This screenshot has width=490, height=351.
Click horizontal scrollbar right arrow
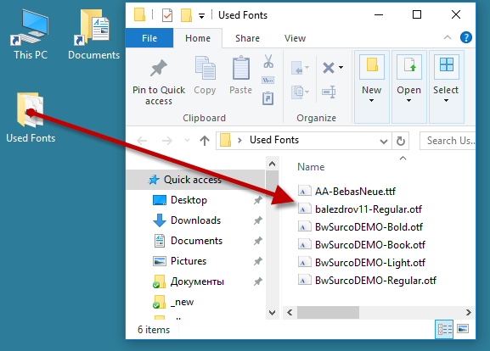468,312
